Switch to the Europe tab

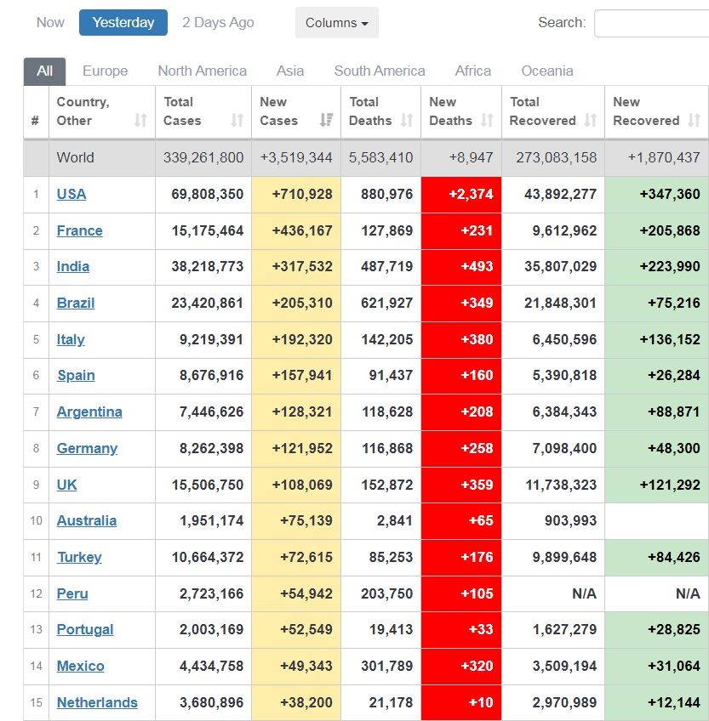point(106,71)
